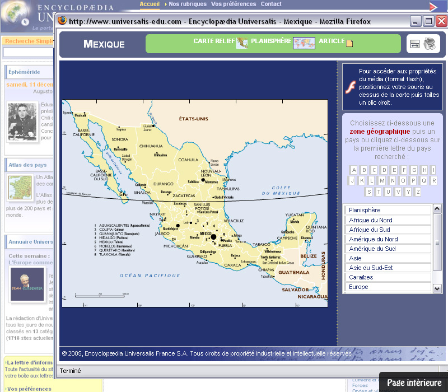
Task: Click the France atlas thumbnail in background page
Action: click(x=20, y=187)
